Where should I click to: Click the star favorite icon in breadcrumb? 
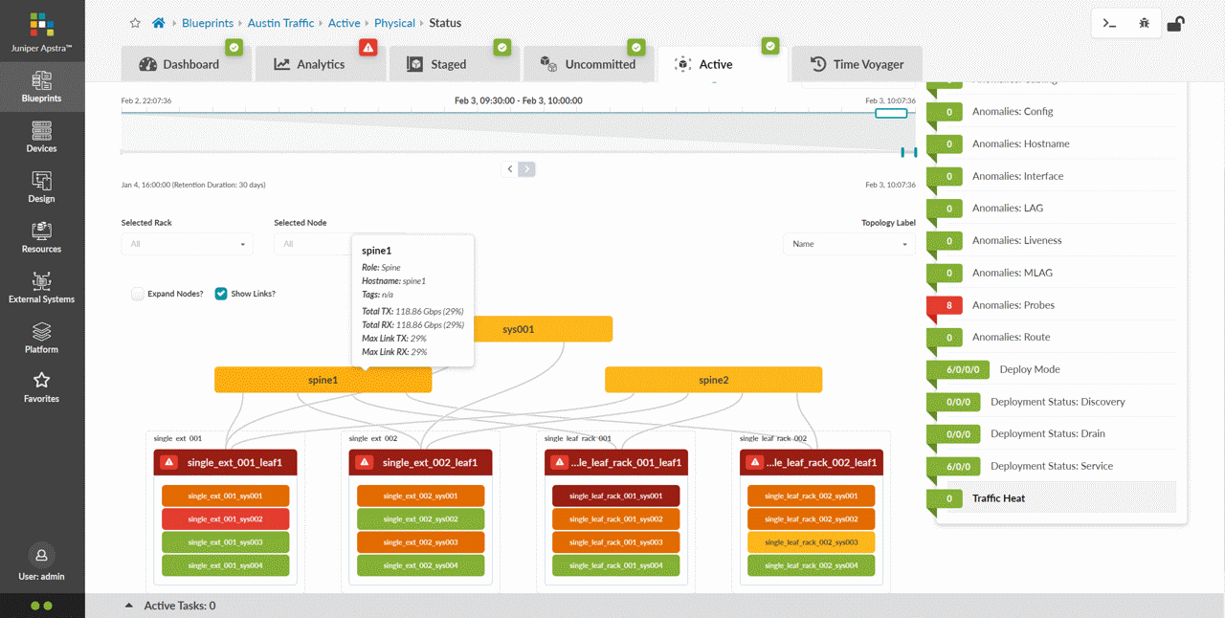(135, 23)
